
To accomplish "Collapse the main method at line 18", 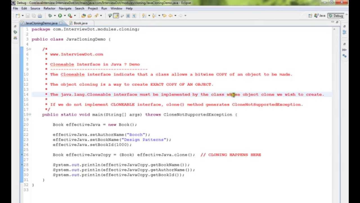I will click(x=30, y=114).
